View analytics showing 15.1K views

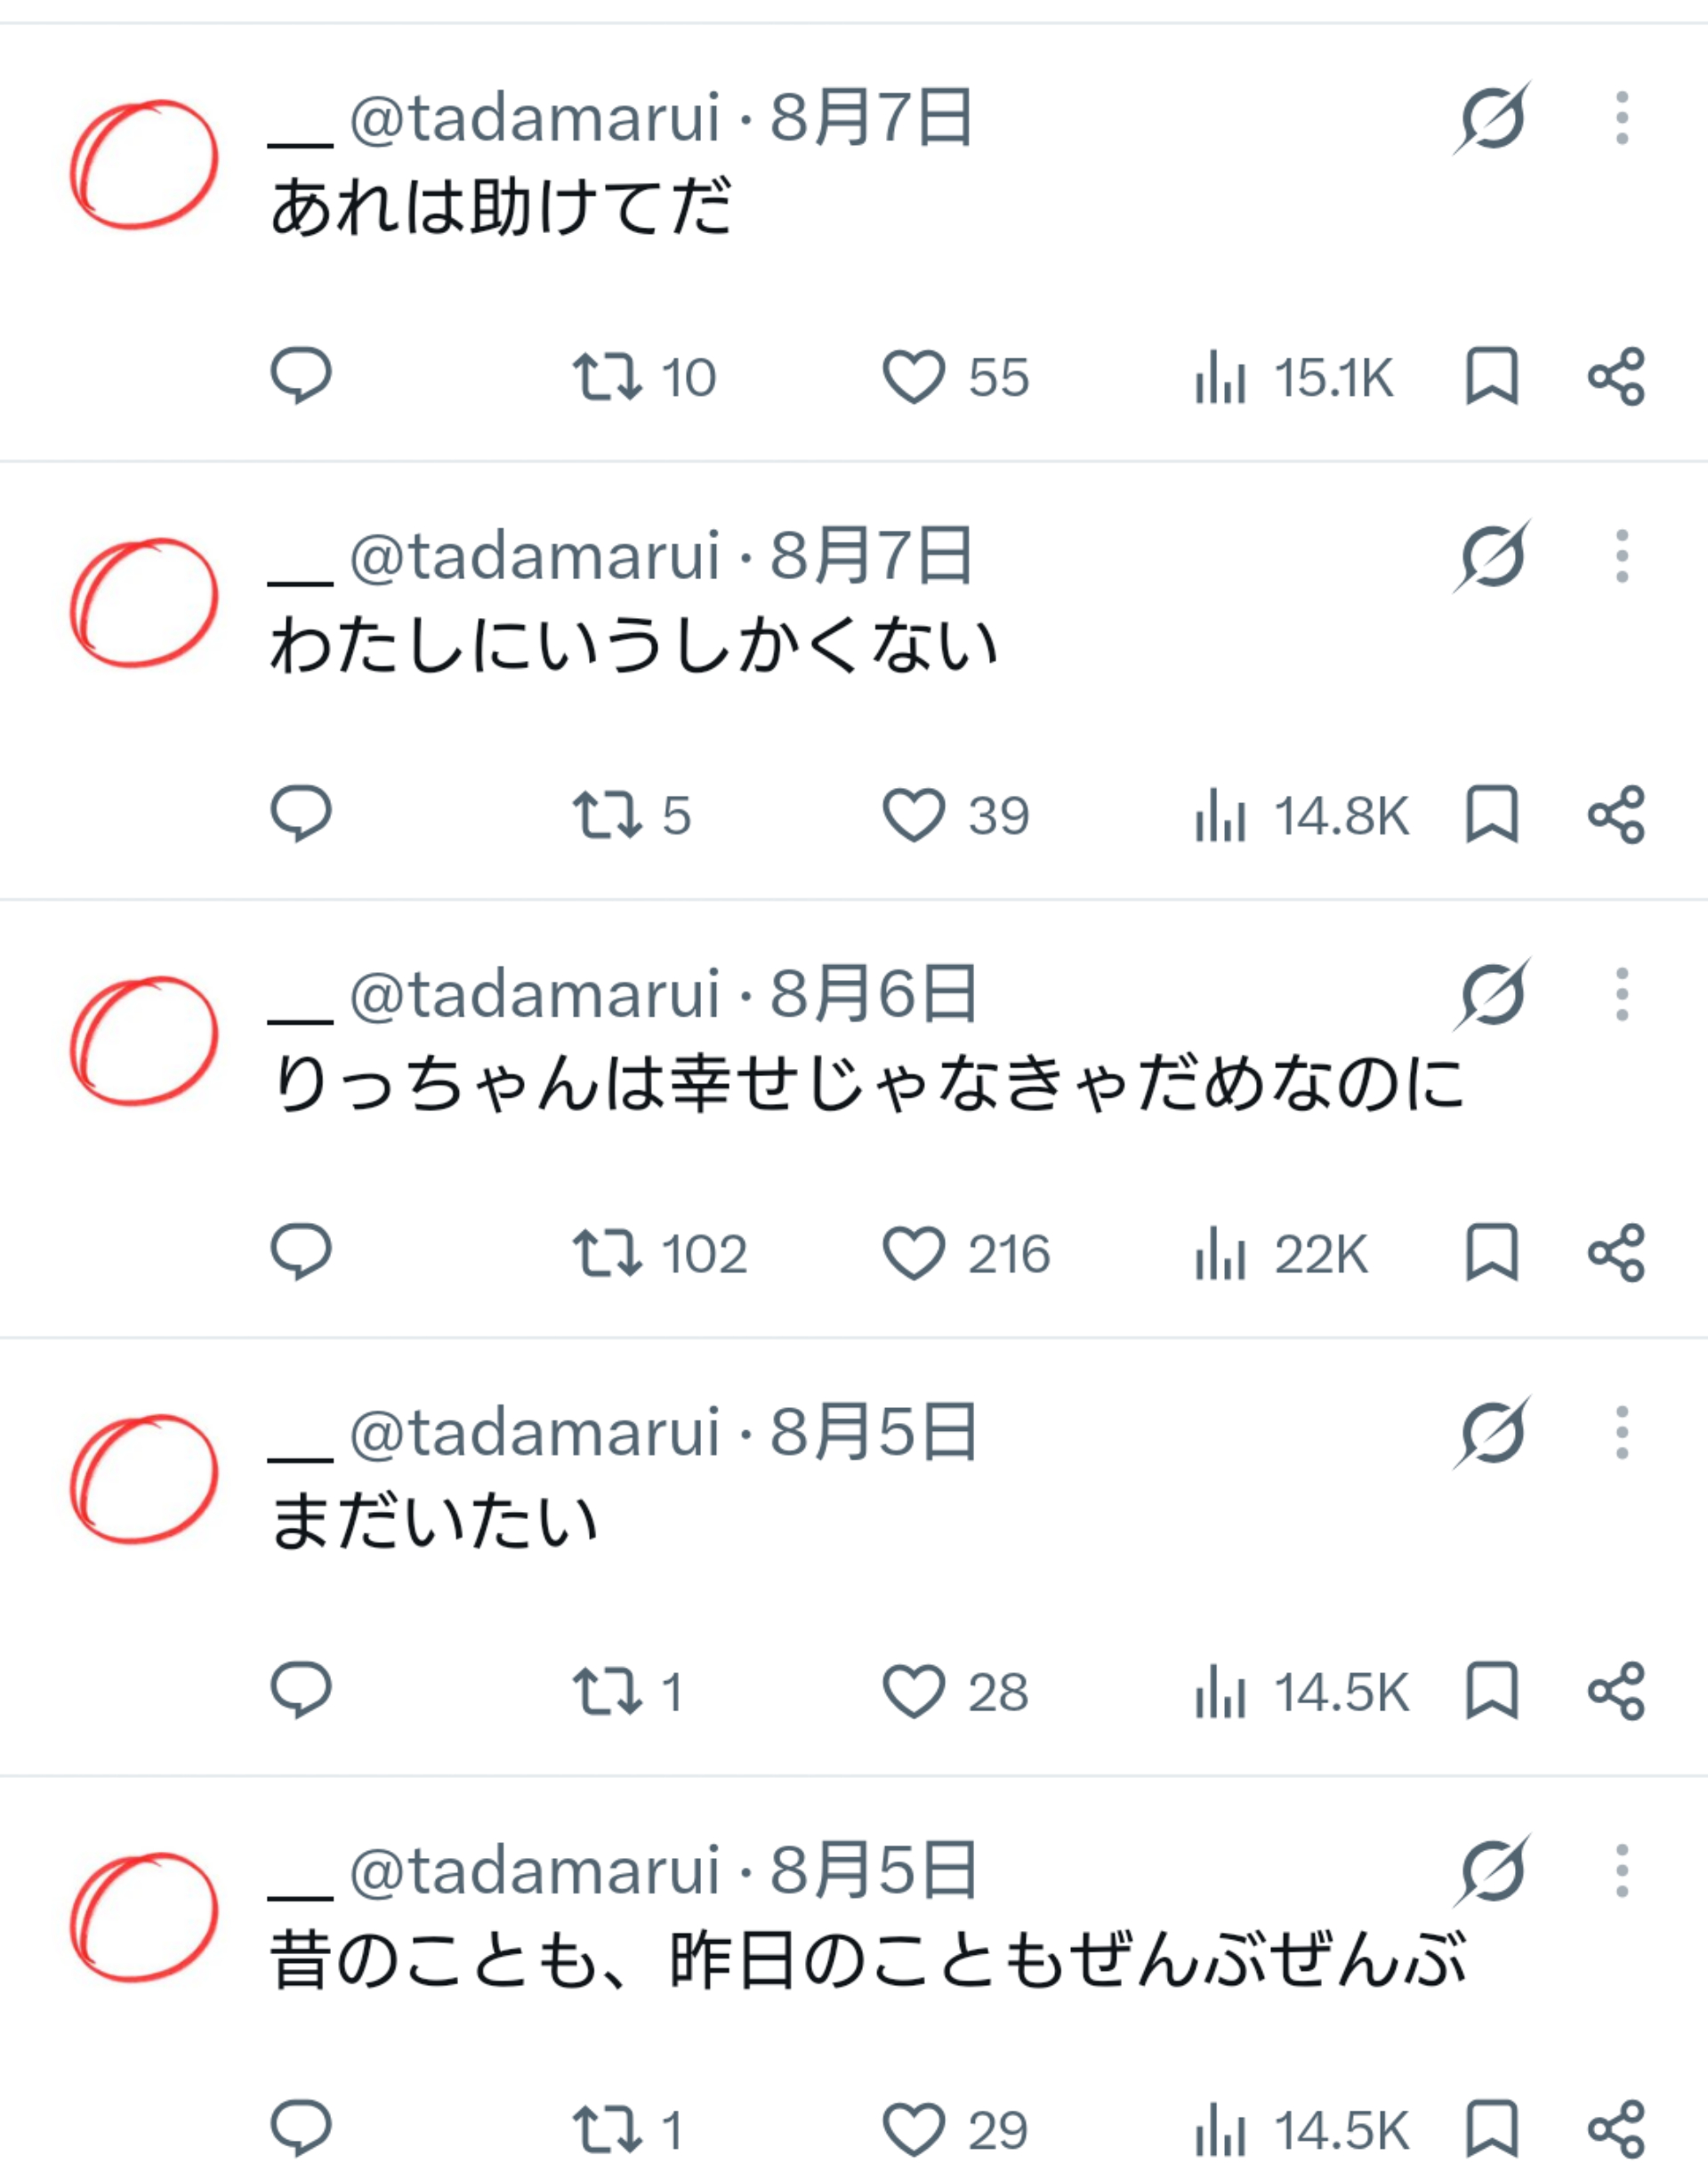[x=1293, y=377]
